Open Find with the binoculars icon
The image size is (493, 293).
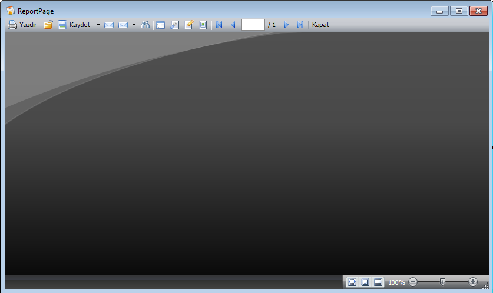[x=145, y=25]
